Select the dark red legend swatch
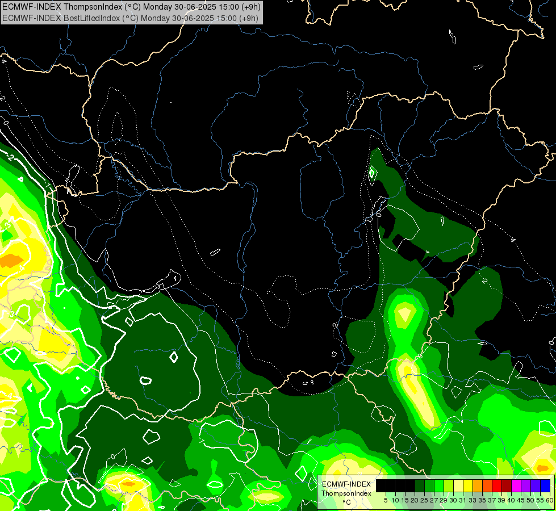 tap(507, 485)
